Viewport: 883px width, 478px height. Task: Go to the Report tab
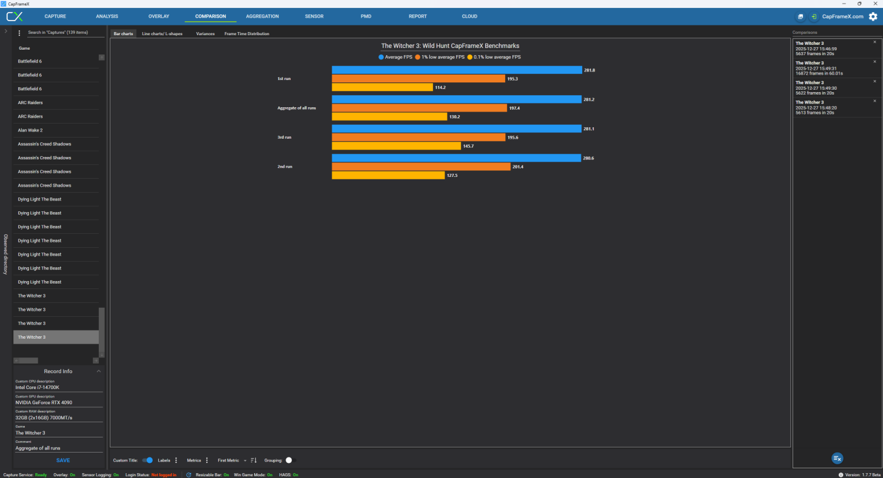(418, 16)
